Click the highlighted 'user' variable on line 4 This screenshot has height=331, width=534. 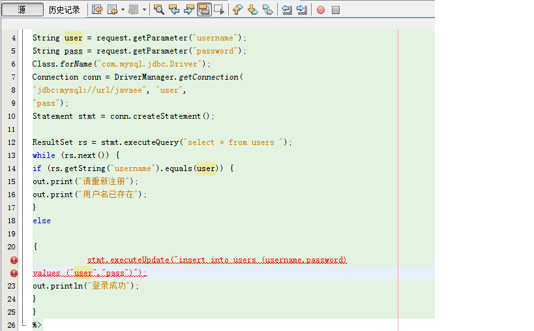[74, 38]
